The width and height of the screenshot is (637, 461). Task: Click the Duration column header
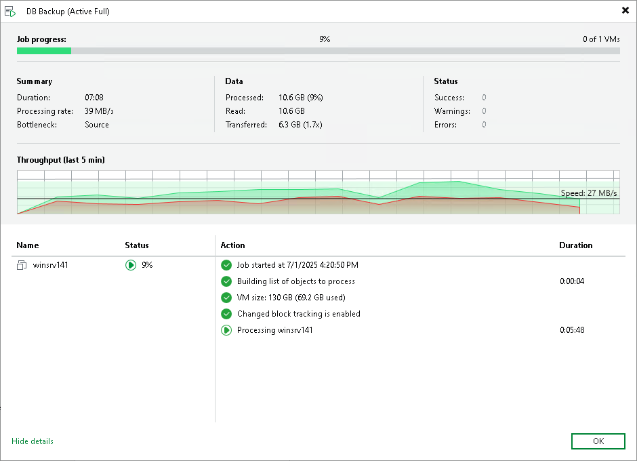[575, 245]
